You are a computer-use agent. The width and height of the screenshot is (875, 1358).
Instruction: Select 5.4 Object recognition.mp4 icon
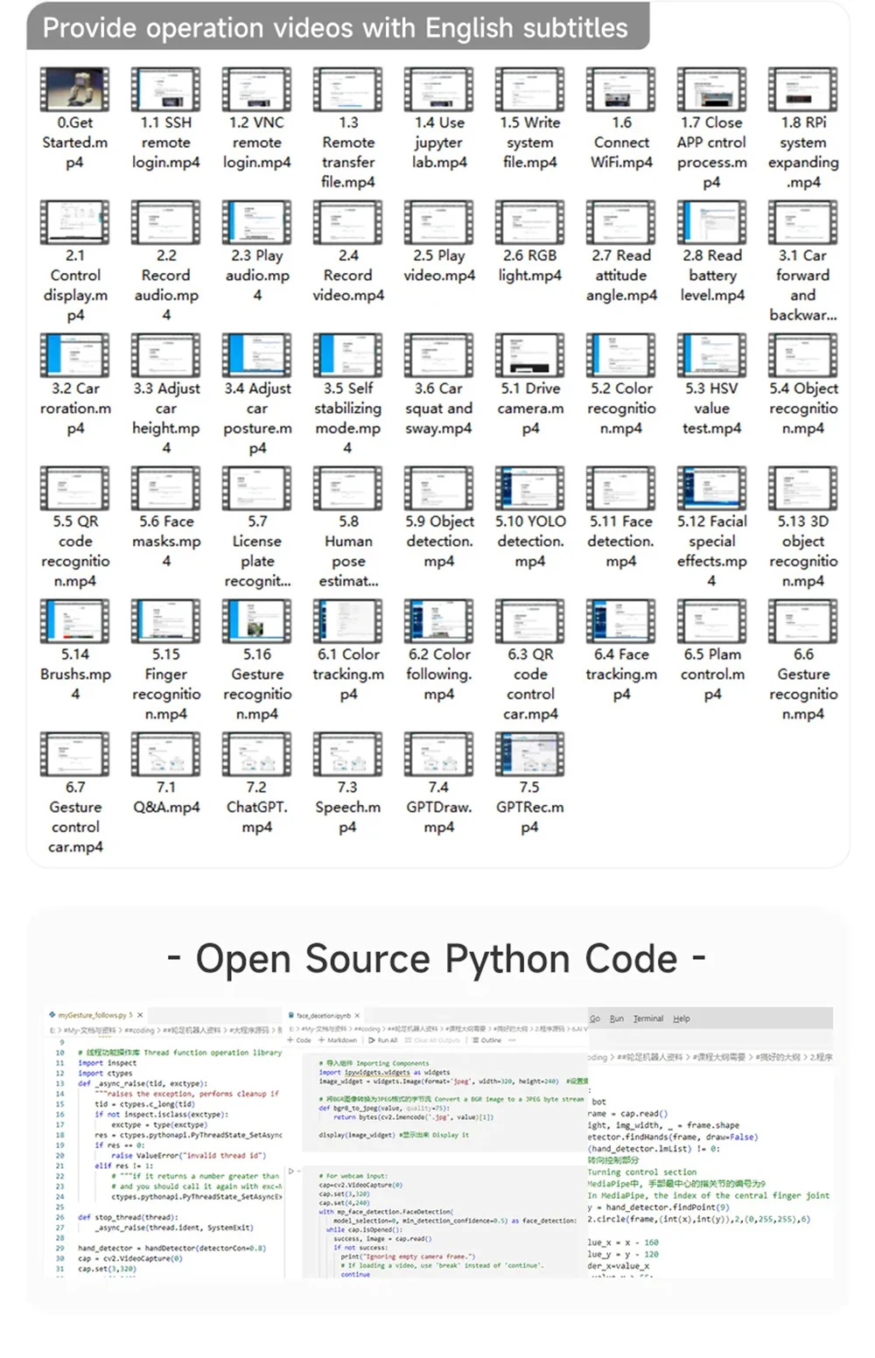click(x=803, y=355)
